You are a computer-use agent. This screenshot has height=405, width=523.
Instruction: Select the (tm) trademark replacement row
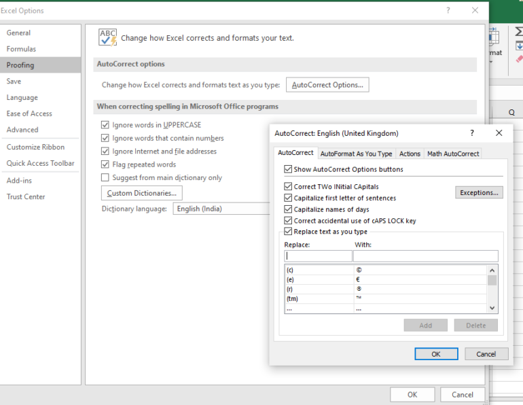point(386,298)
